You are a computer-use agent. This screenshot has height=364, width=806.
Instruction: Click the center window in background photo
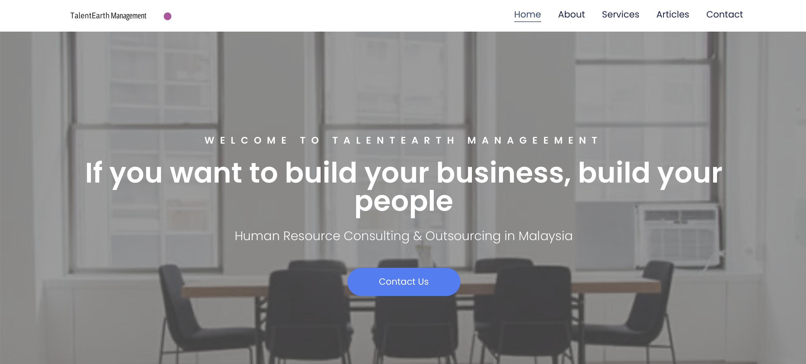coord(394,147)
